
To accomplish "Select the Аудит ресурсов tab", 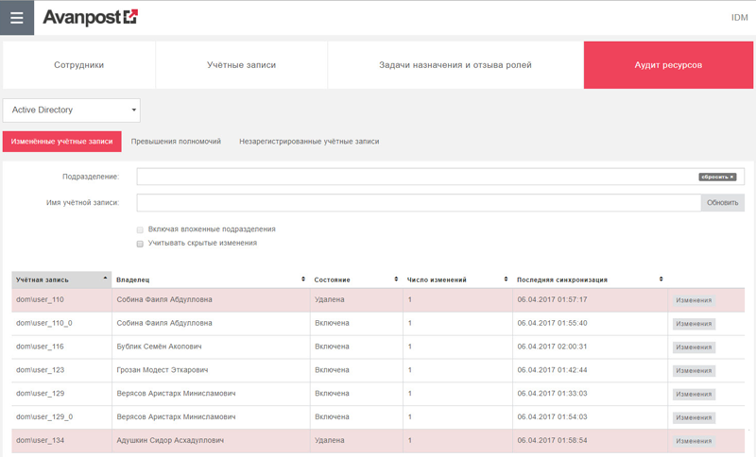I will (x=668, y=65).
